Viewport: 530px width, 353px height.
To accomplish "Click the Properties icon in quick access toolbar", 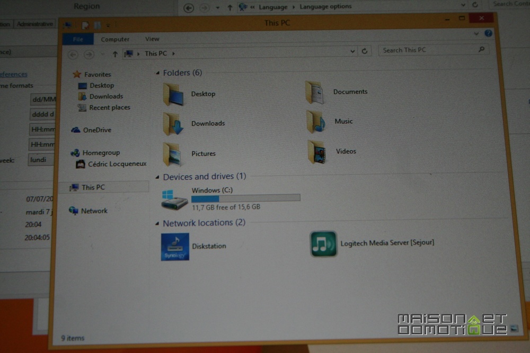I will pyautogui.click(x=85, y=25).
